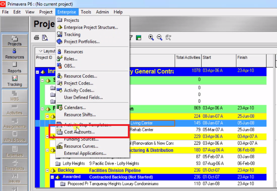
Task: Click the Zoom Out magnifier icon
Action: point(159,37)
